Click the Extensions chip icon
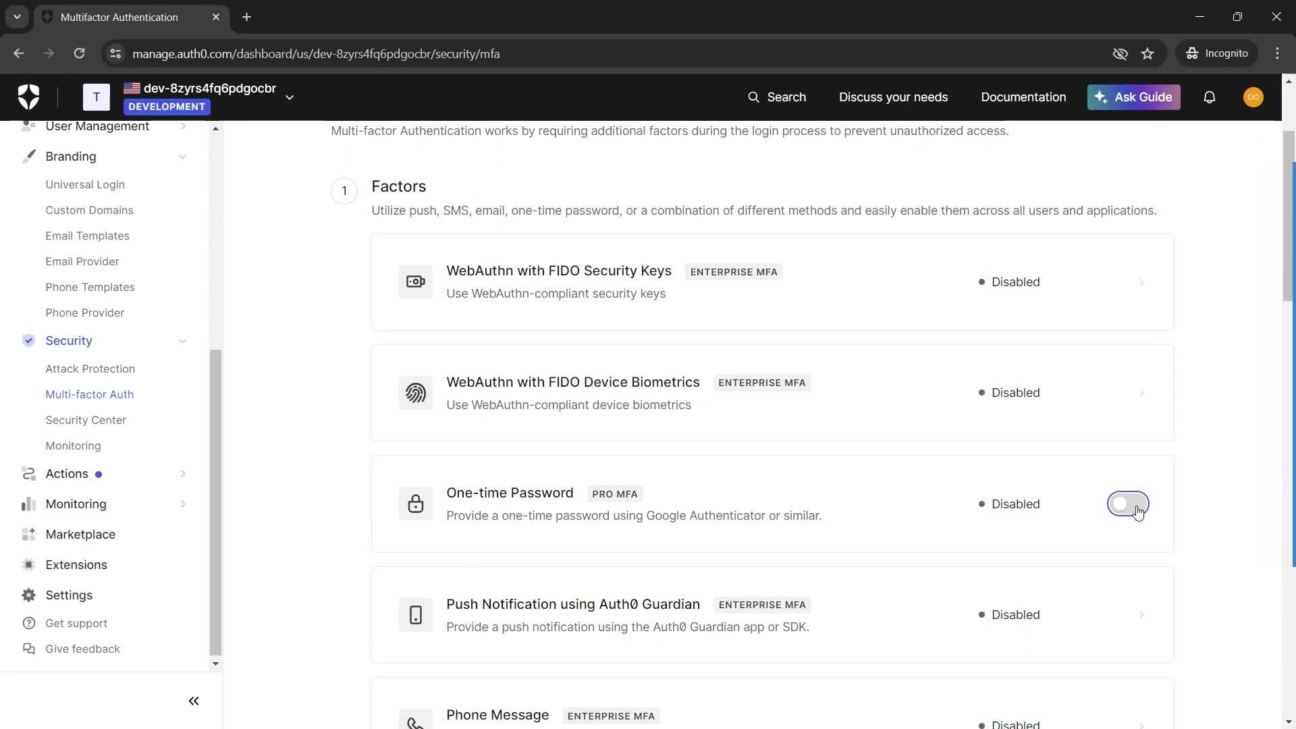 28,565
